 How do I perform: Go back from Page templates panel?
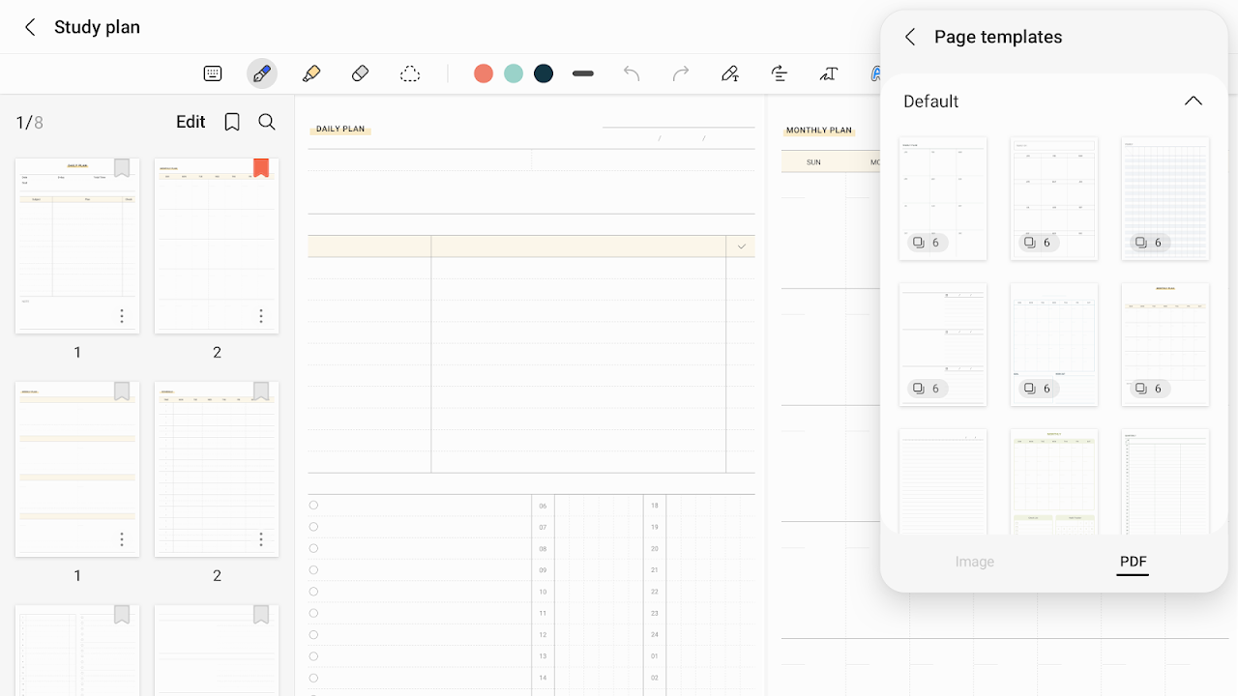[909, 37]
